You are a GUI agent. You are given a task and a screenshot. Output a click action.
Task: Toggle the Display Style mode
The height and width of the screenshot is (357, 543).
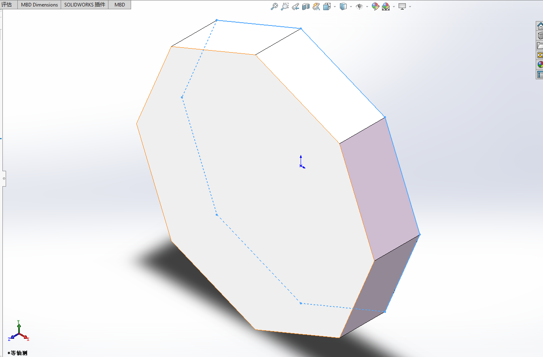(344, 6)
